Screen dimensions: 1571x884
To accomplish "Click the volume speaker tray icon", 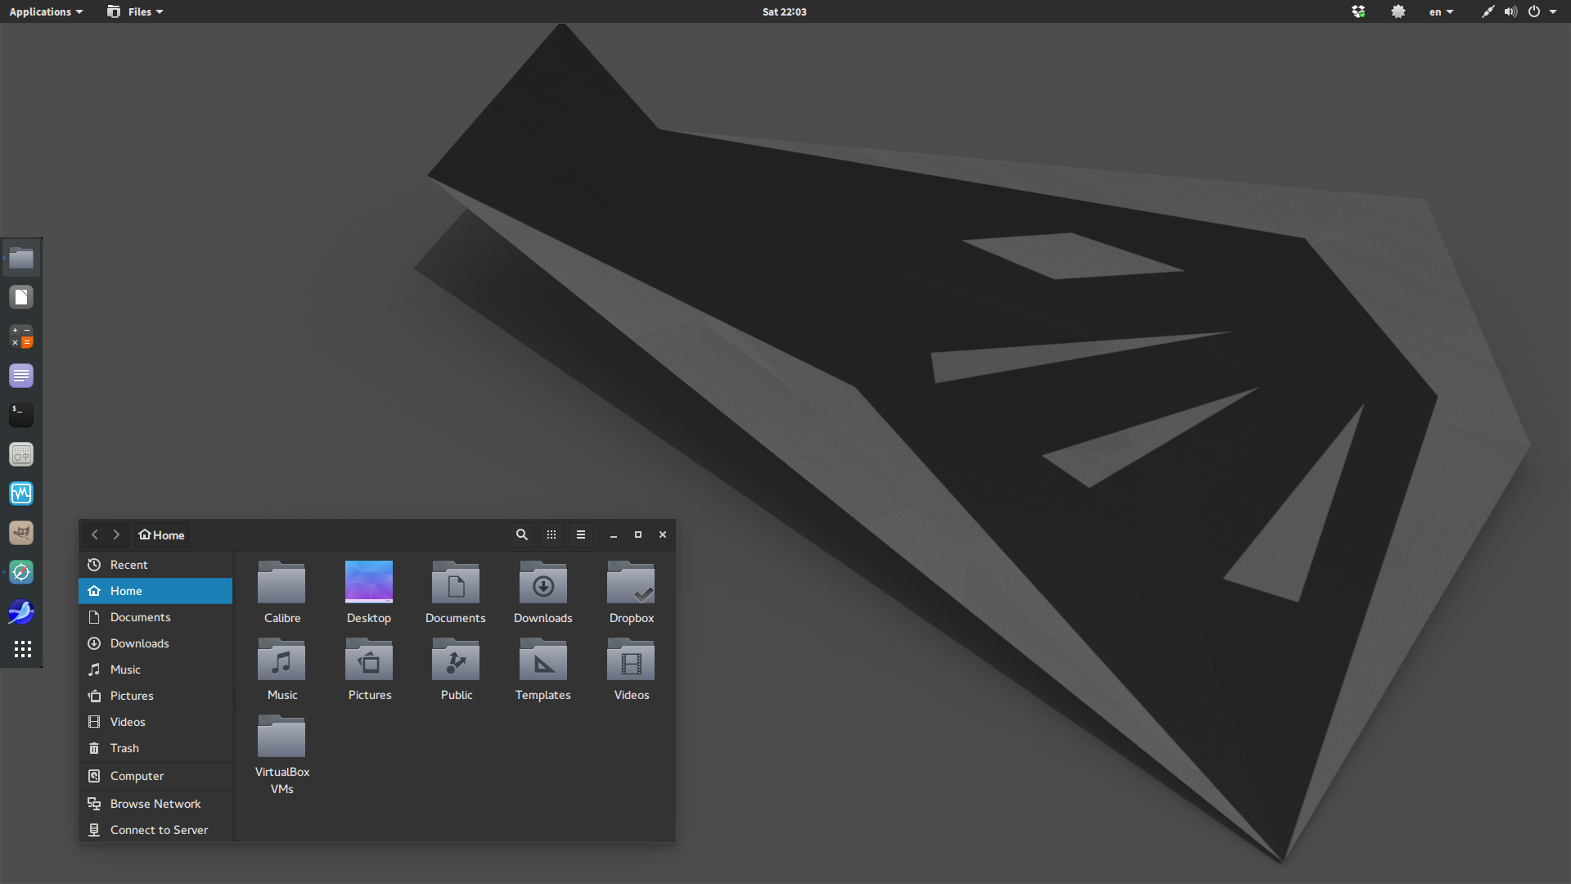I will (x=1510, y=11).
